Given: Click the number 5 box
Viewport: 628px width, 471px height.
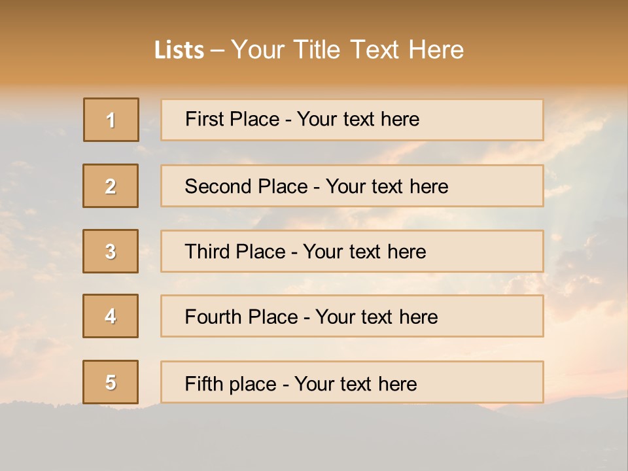Looking at the screenshot, I should [x=111, y=382].
